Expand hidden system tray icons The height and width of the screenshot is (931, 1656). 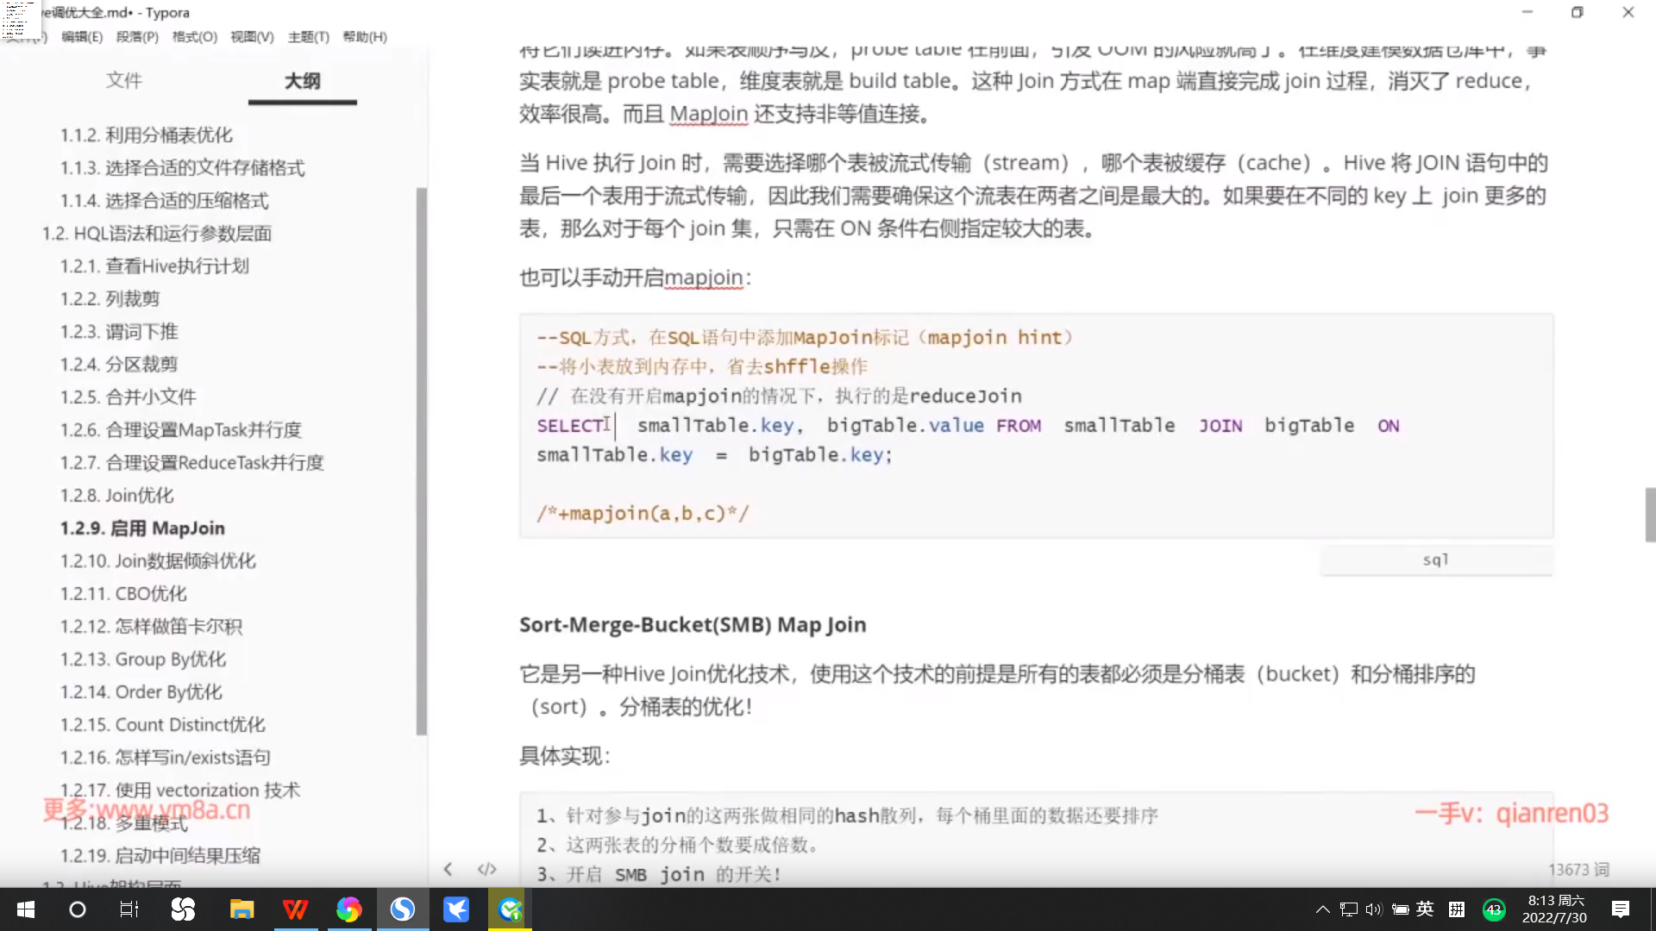[x=1322, y=909]
